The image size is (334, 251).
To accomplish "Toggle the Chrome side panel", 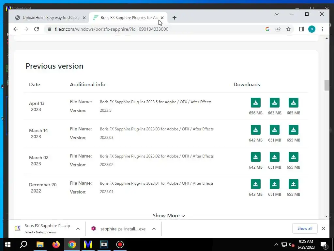I will [x=301, y=29].
